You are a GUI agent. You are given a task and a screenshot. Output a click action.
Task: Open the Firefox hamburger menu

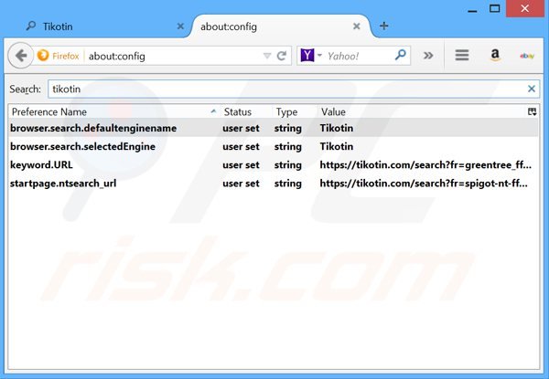point(462,55)
